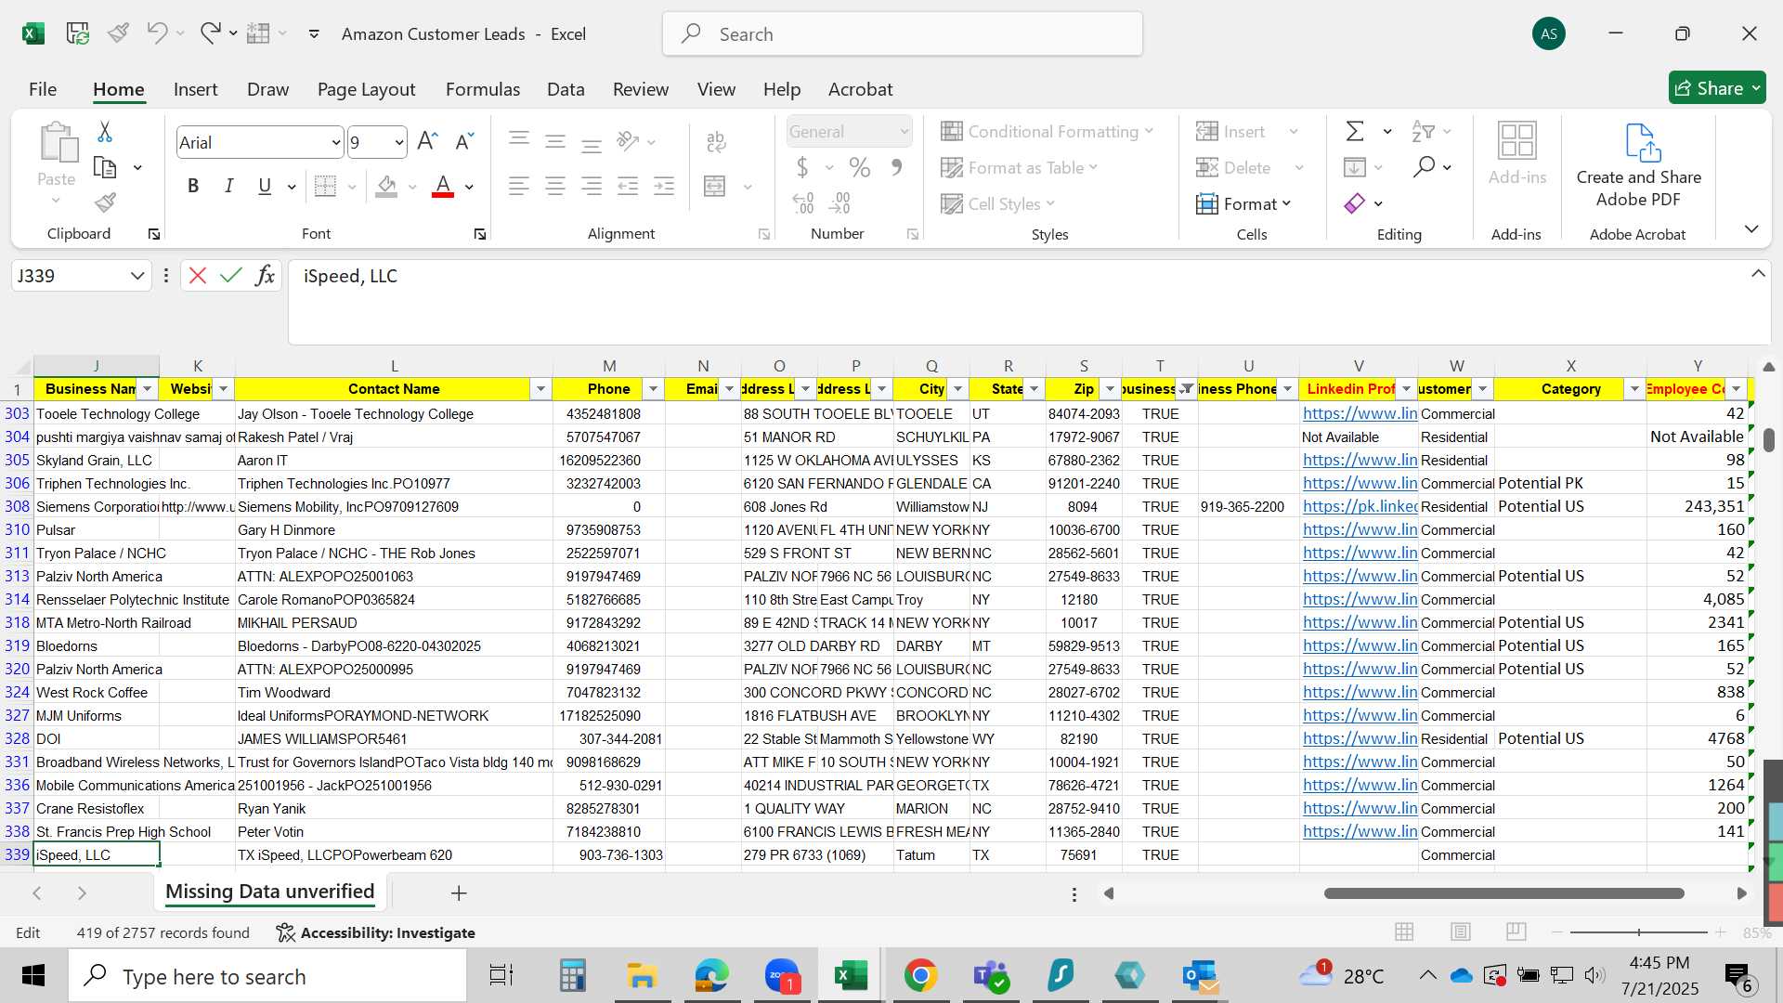Switch to Page Break Preview view
Image resolution: width=1783 pixels, height=1003 pixels.
pos(1516,931)
